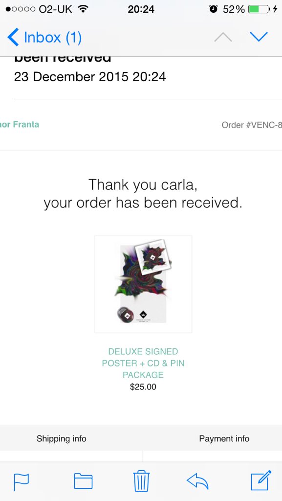This screenshot has height=501, width=282.
Task: Tap the 20:24 clock in status bar
Action: (x=141, y=9)
